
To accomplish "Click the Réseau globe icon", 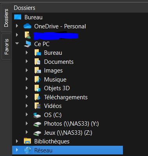I will point(27,150).
